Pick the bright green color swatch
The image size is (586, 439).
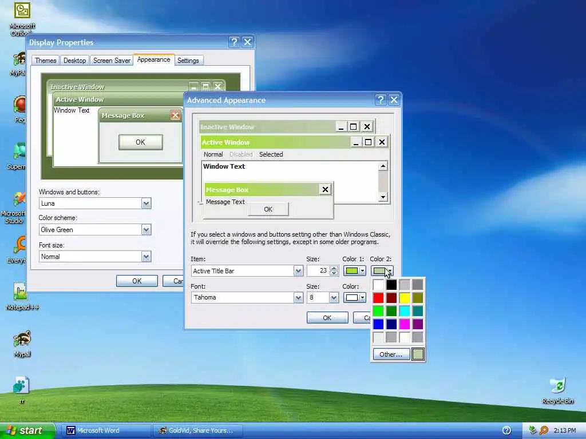coord(378,311)
